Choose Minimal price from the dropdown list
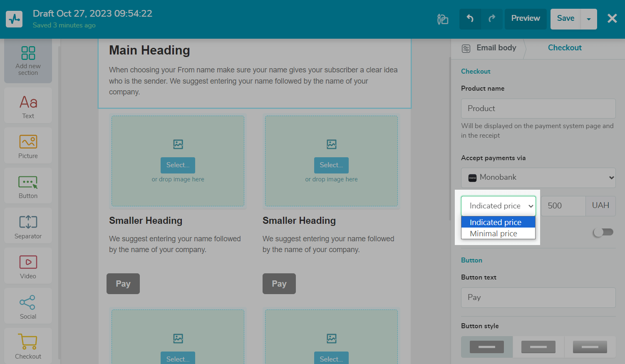The width and height of the screenshot is (625, 364). coord(494,234)
